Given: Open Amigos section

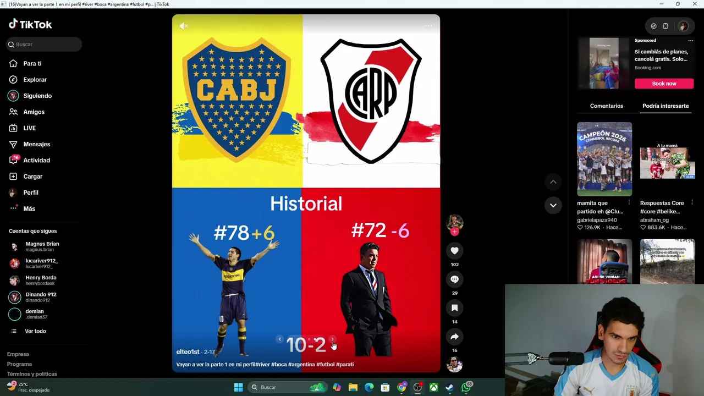Looking at the screenshot, I should 27,112.
